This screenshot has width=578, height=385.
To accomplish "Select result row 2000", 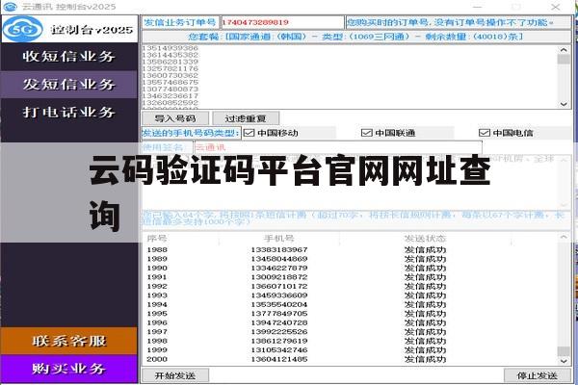I will pos(351,359).
